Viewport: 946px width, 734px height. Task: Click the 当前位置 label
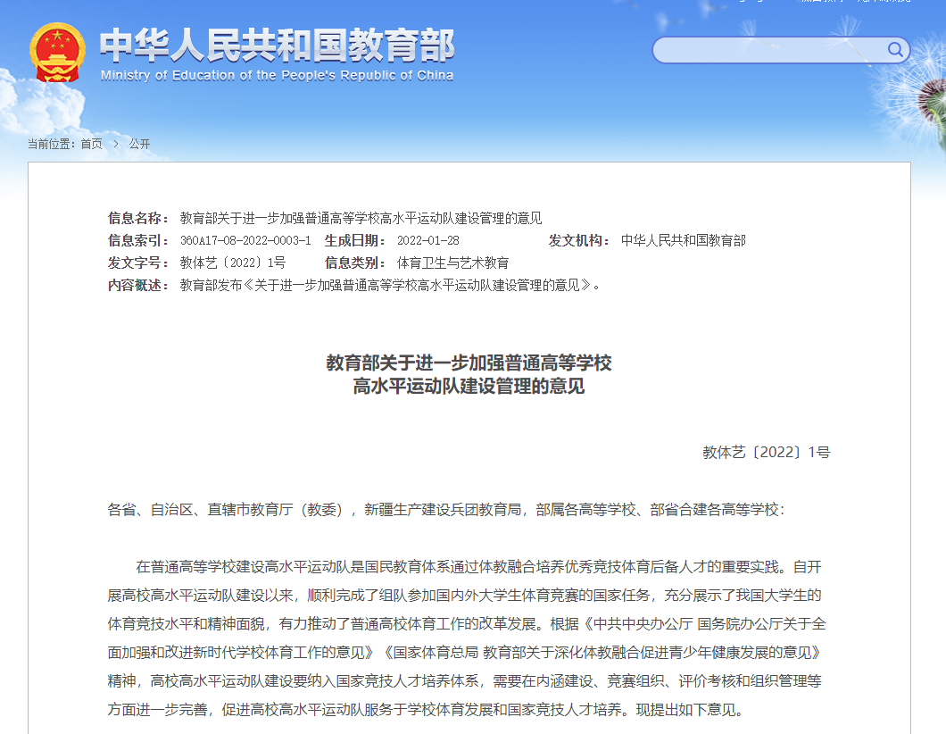49,143
